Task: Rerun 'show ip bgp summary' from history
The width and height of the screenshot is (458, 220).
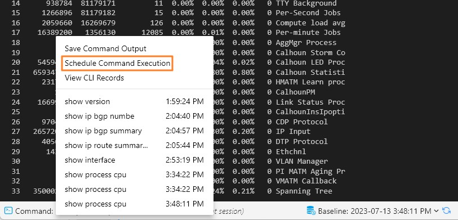Action: (x=135, y=131)
